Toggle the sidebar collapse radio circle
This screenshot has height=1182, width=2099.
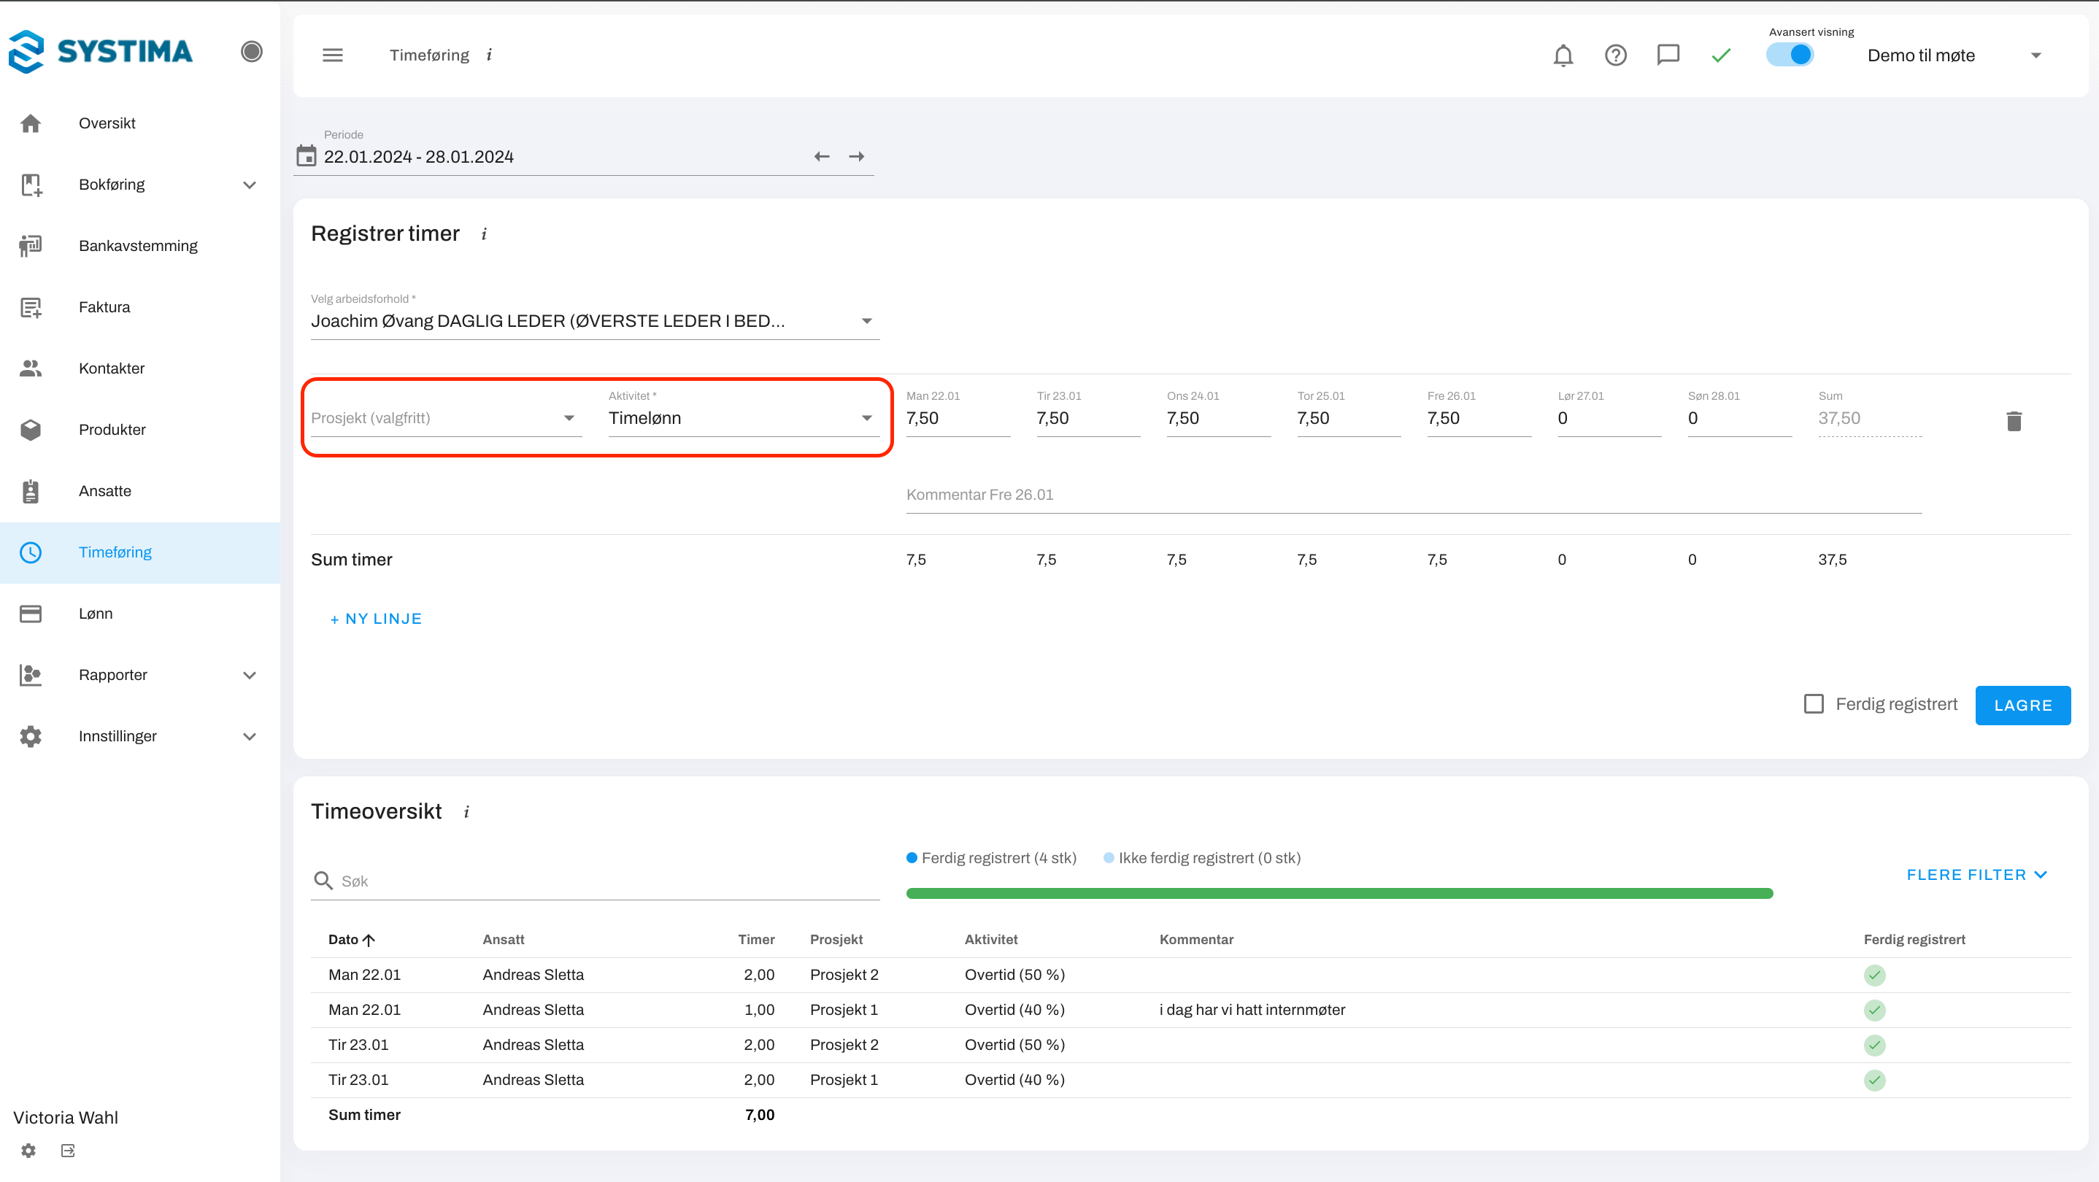point(252,51)
